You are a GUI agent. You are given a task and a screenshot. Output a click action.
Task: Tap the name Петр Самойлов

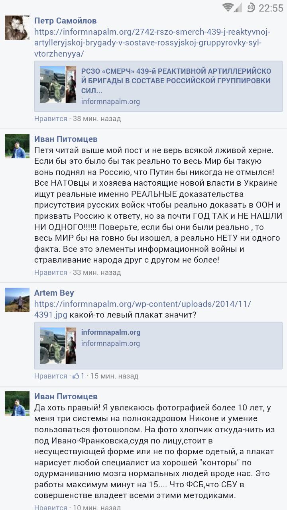(65, 21)
